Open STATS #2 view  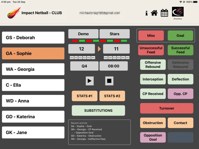pos(112,96)
